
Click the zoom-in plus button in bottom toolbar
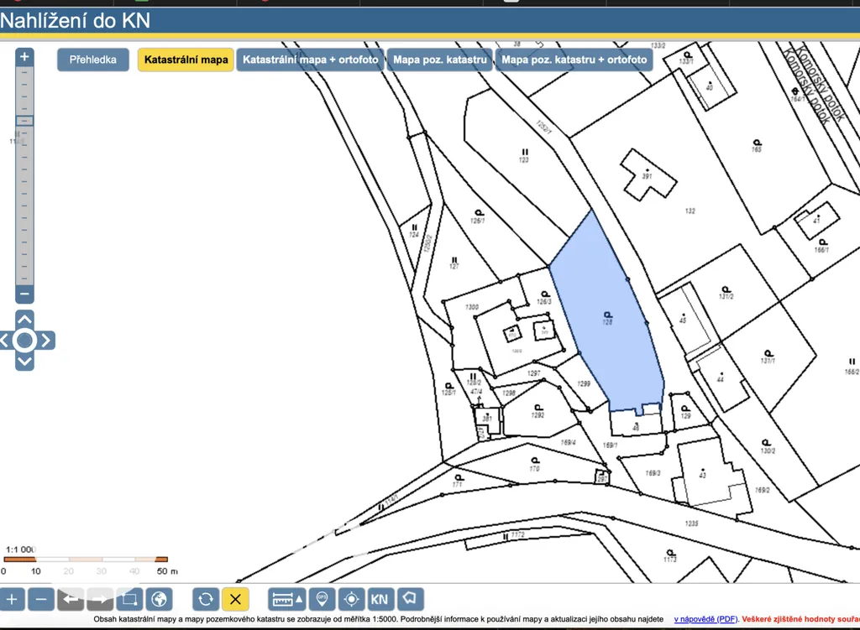click(12, 599)
